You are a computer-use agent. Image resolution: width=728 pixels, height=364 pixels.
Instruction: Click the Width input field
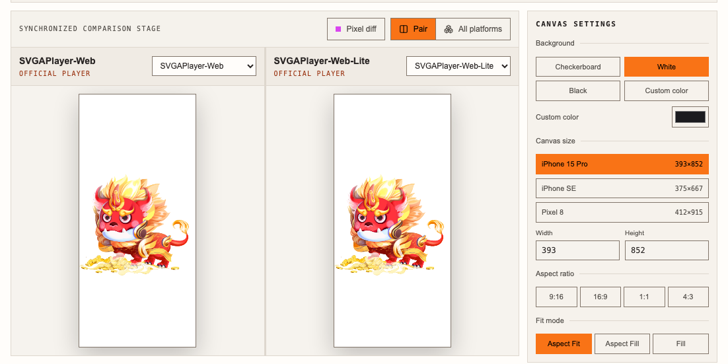[x=577, y=250]
